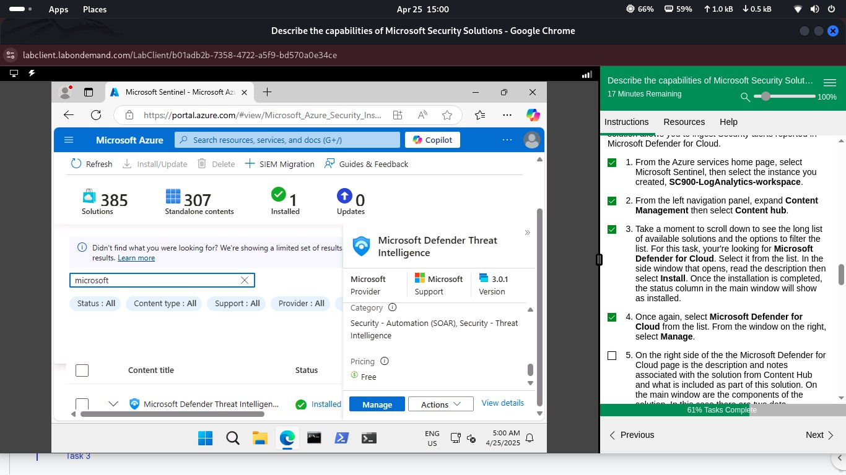Check the step 5 task checkbox

pos(612,356)
